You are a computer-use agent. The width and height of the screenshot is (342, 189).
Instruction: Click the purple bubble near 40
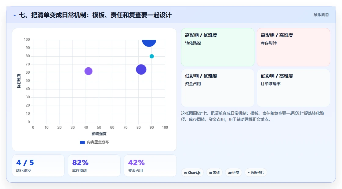[88, 71]
